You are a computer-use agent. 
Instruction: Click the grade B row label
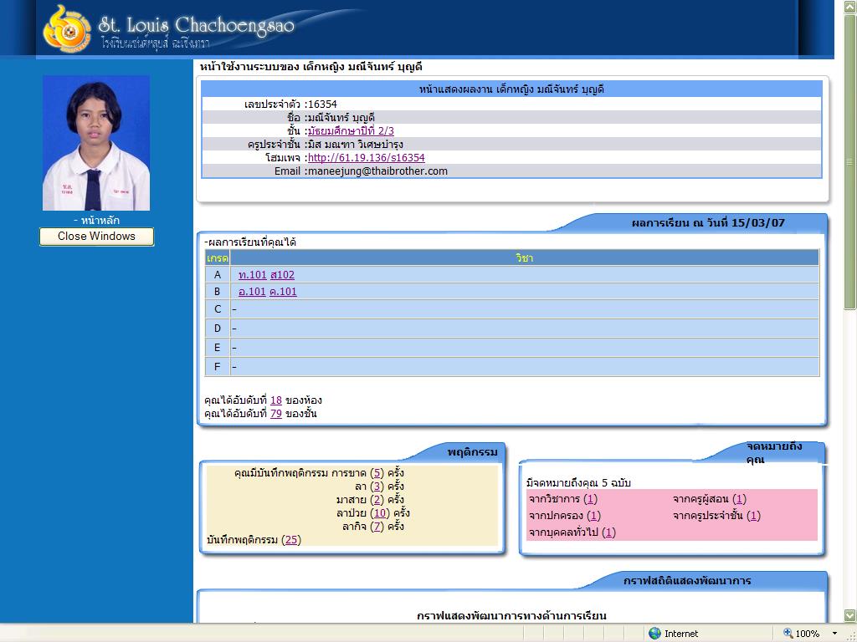(x=217, y=292)
